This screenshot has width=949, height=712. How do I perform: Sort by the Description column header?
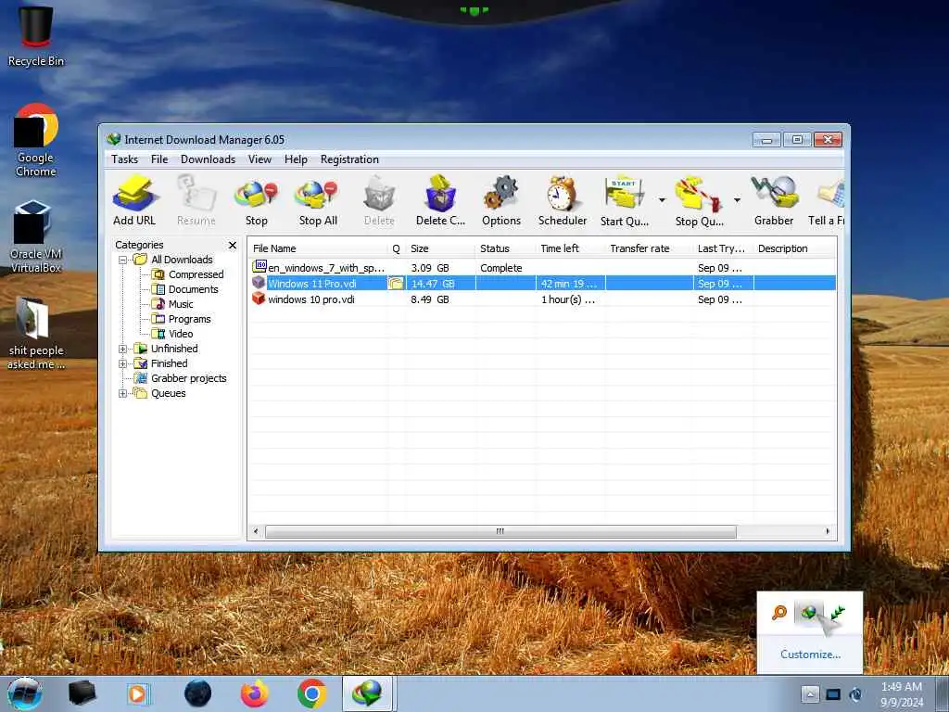794,248
